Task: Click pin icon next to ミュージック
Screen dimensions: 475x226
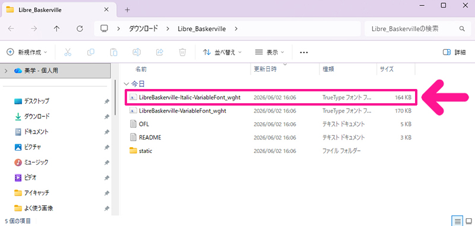Action: click(107, 163)
